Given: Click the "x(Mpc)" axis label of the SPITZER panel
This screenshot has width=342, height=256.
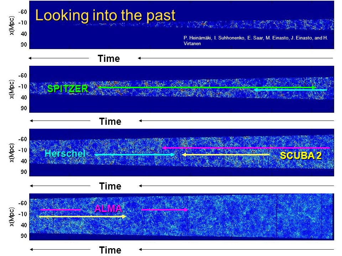Looking at the screenshot, I should tap(12, 89).
